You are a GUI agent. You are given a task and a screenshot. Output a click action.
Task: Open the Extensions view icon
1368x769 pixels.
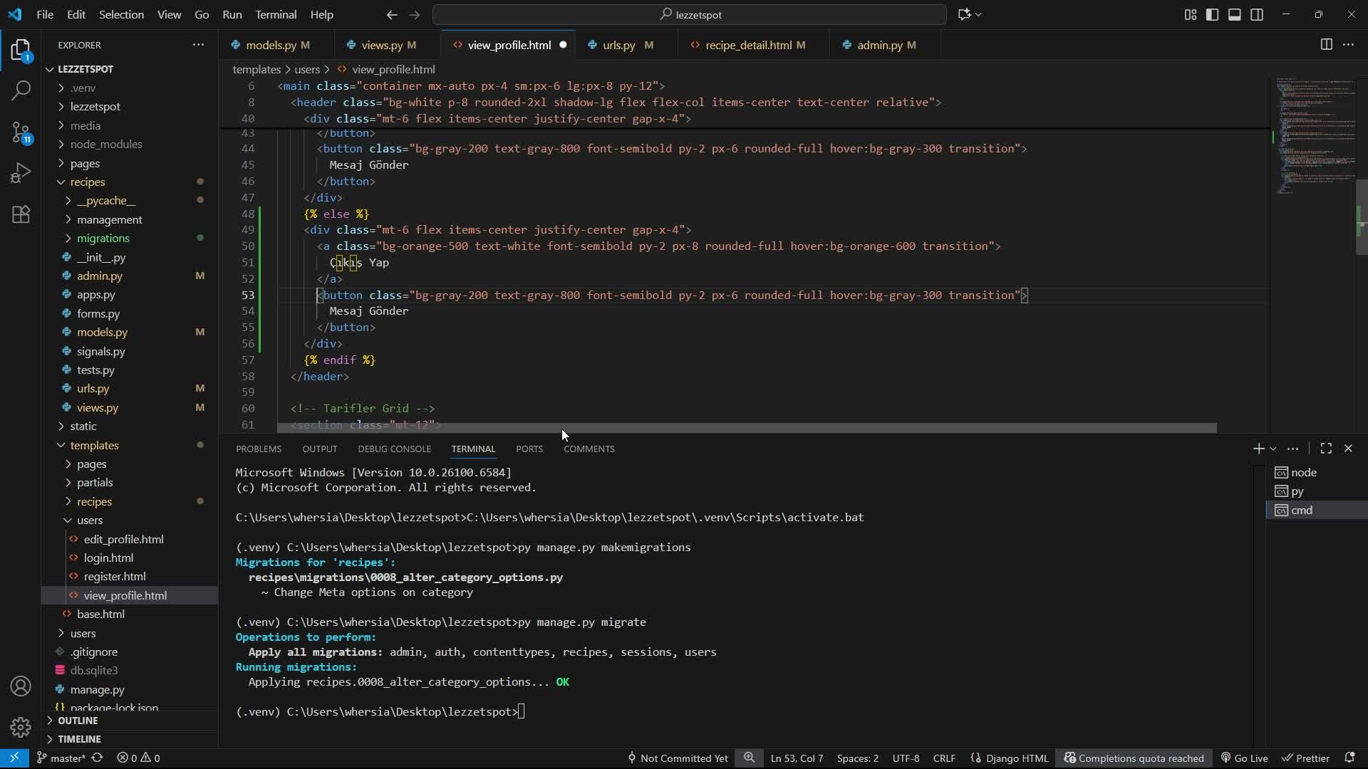[x=21, y=214]
